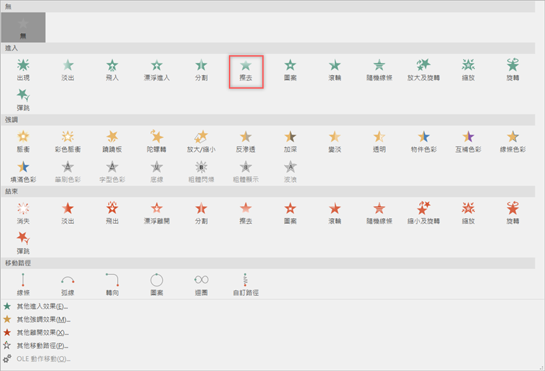545x371 pixels.
Task: Choose the red 滾輪 exit effect
Action: pos(334,213)
